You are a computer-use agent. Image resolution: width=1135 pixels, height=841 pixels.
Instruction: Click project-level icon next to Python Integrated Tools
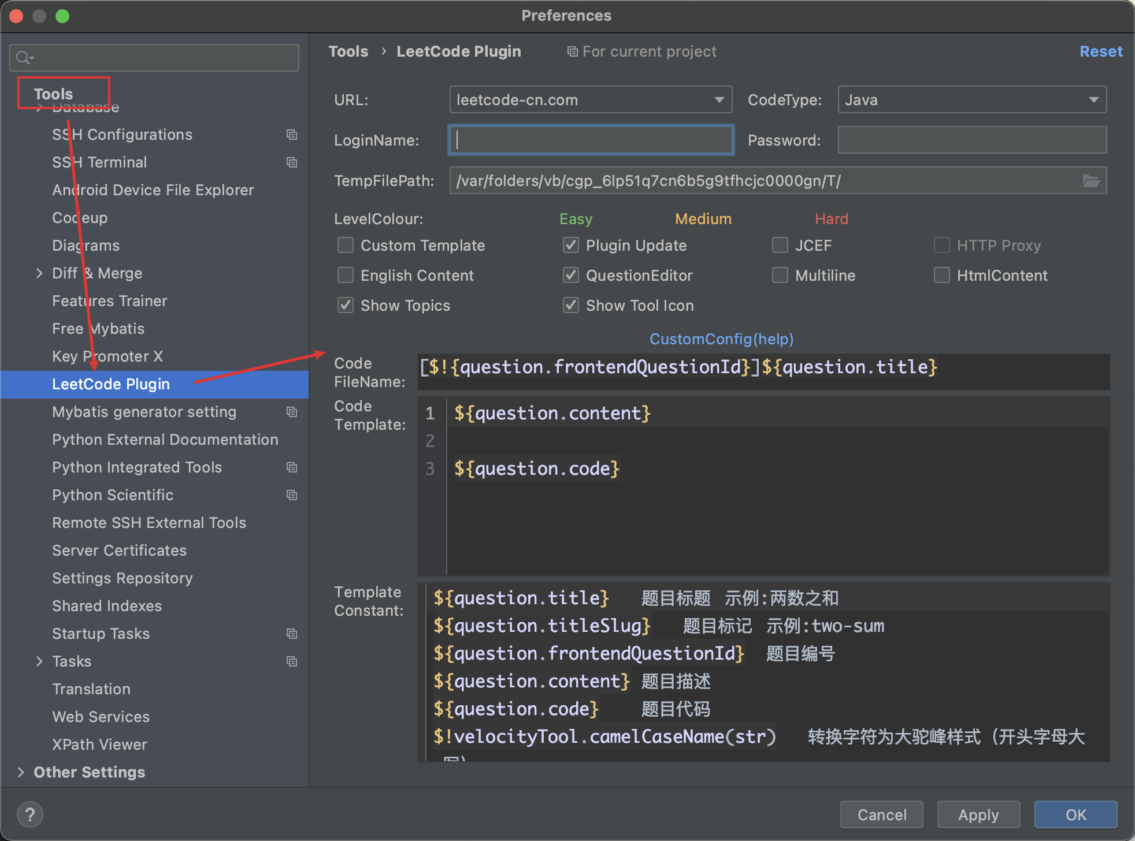[292, 467]
